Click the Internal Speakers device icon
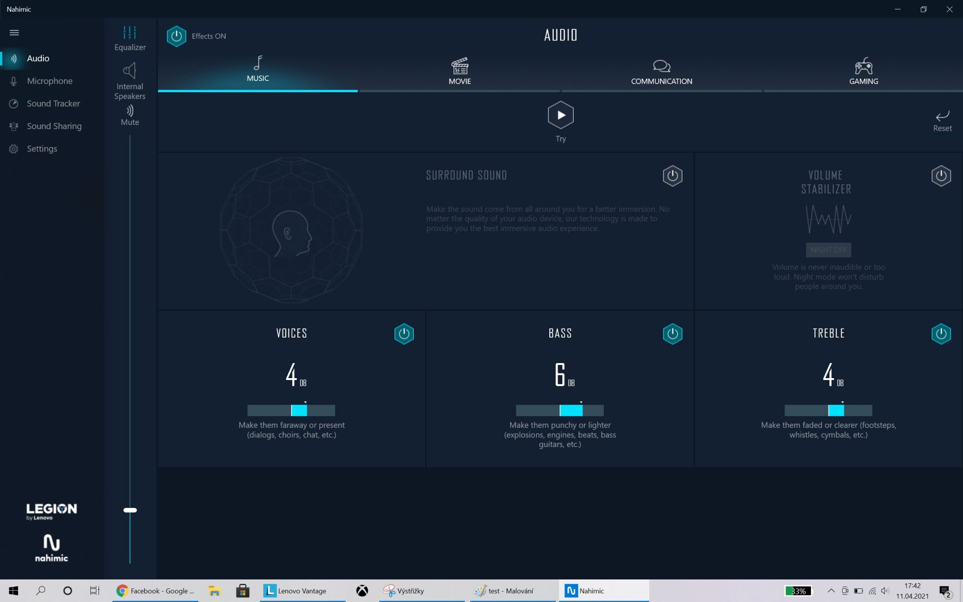 130,71
